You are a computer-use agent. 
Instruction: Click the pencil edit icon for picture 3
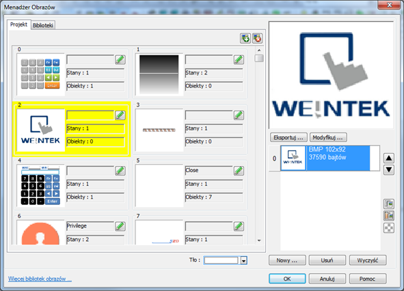[x=239, y=115]
